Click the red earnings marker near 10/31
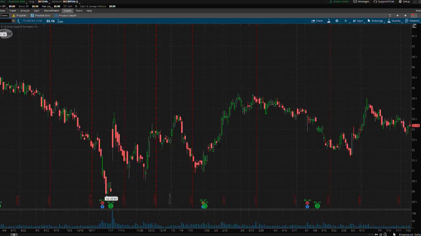 [x=102, y=203]
